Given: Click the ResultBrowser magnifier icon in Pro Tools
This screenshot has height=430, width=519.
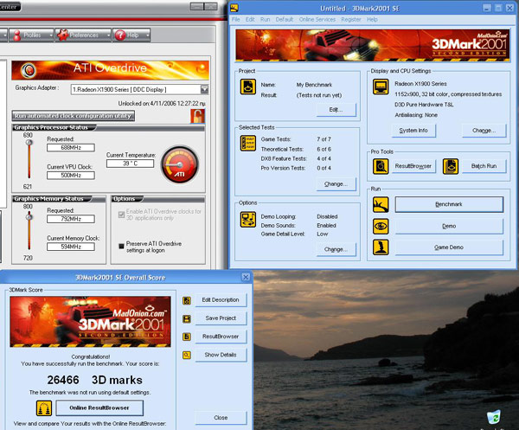Looking at the screenshot, I should click(x=381, y=166).
